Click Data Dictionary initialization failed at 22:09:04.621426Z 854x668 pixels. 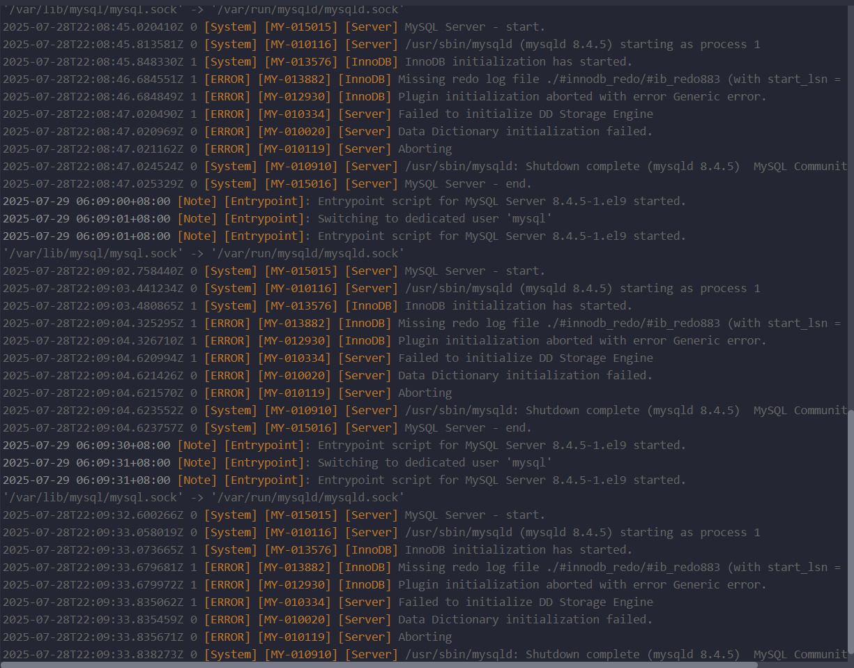pyautogui.click(x=525, y=375)
